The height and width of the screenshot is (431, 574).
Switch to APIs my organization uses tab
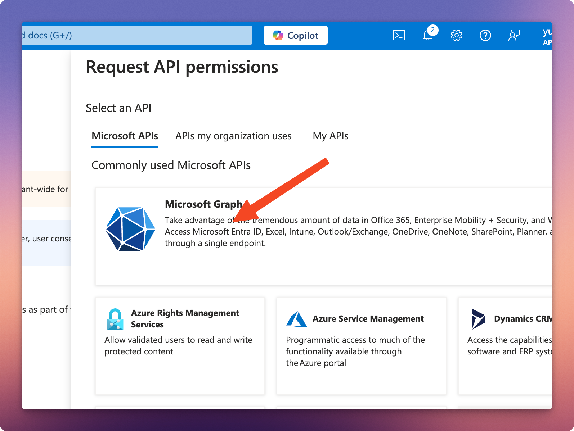pos(233,136)
